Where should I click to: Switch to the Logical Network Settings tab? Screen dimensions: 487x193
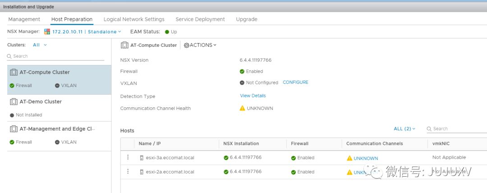pos(134,19)
